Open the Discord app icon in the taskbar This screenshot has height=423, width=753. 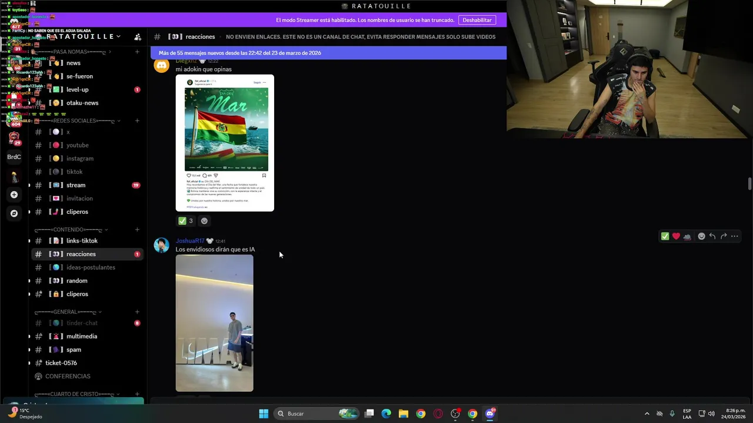(x=490, y=414)
